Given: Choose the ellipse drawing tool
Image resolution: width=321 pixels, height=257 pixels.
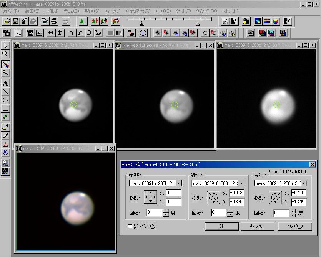Looking at the screenshot, I should pos(5,100).
